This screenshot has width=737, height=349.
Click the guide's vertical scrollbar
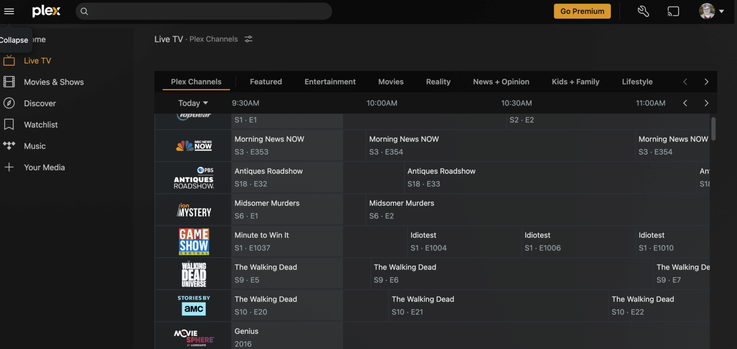(x=713, y=129)
